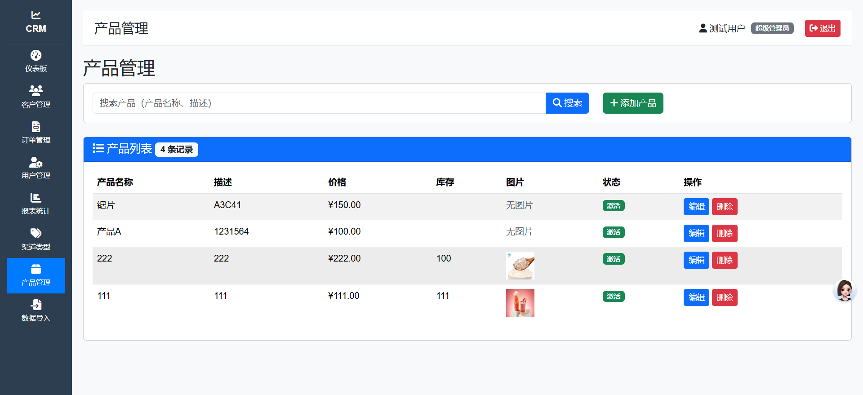The width and height of the screenshot is (863, 395).
Task: Click the thumbnail image for product 222
Action: 520,266
